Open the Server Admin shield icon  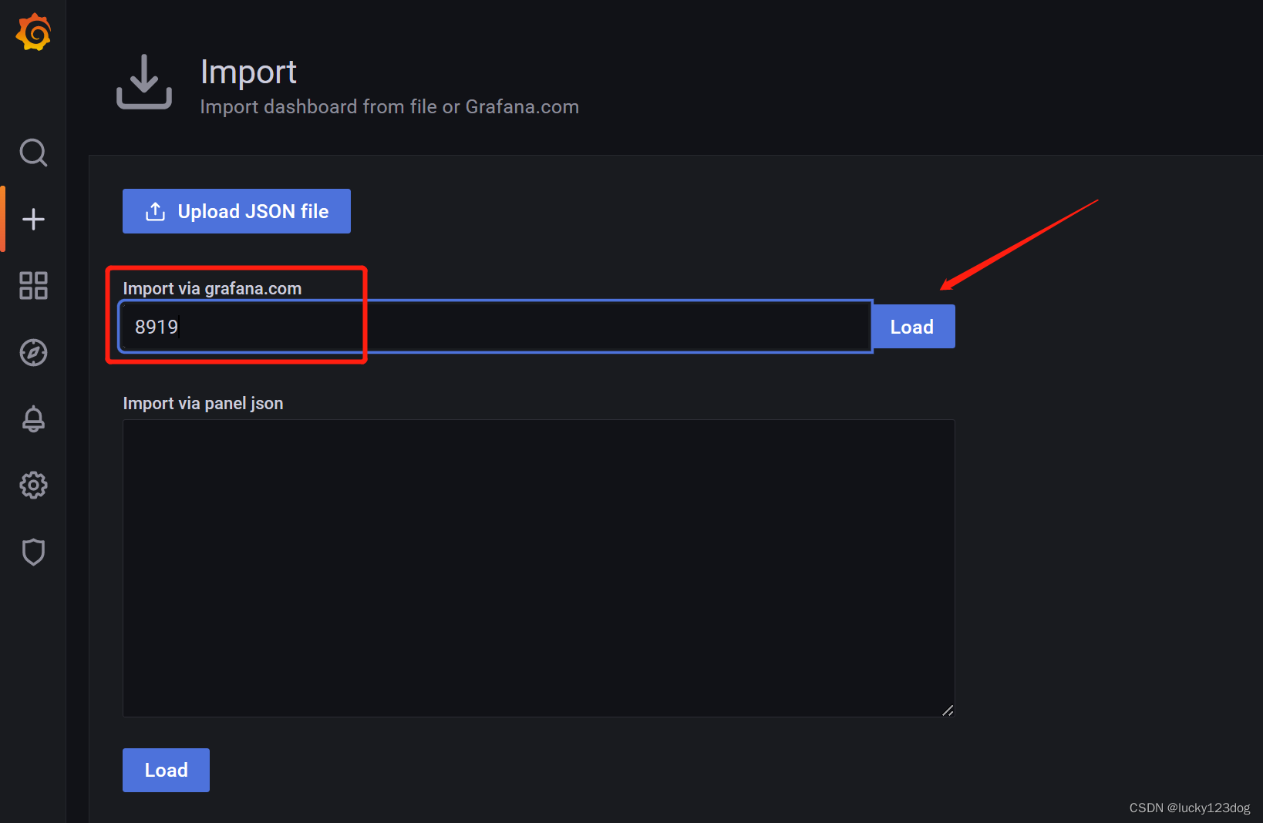(x=33, y=552)
